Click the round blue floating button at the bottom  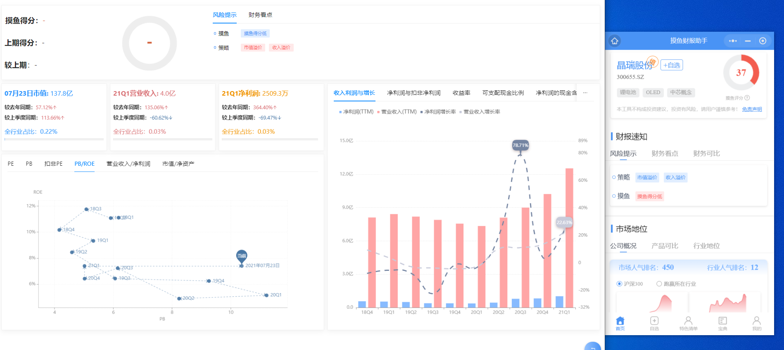point(593,346)
